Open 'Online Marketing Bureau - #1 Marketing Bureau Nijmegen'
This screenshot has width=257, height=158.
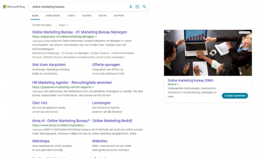80,32
